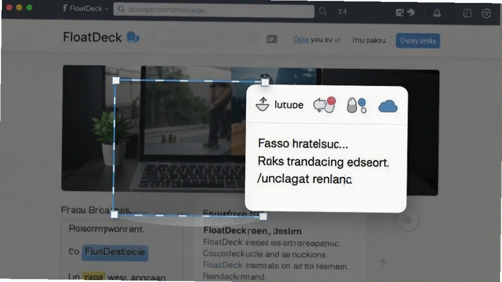Click the bottom-right handle of the selection box
Viewport: 502px width, 282px height.
(263, 216)
